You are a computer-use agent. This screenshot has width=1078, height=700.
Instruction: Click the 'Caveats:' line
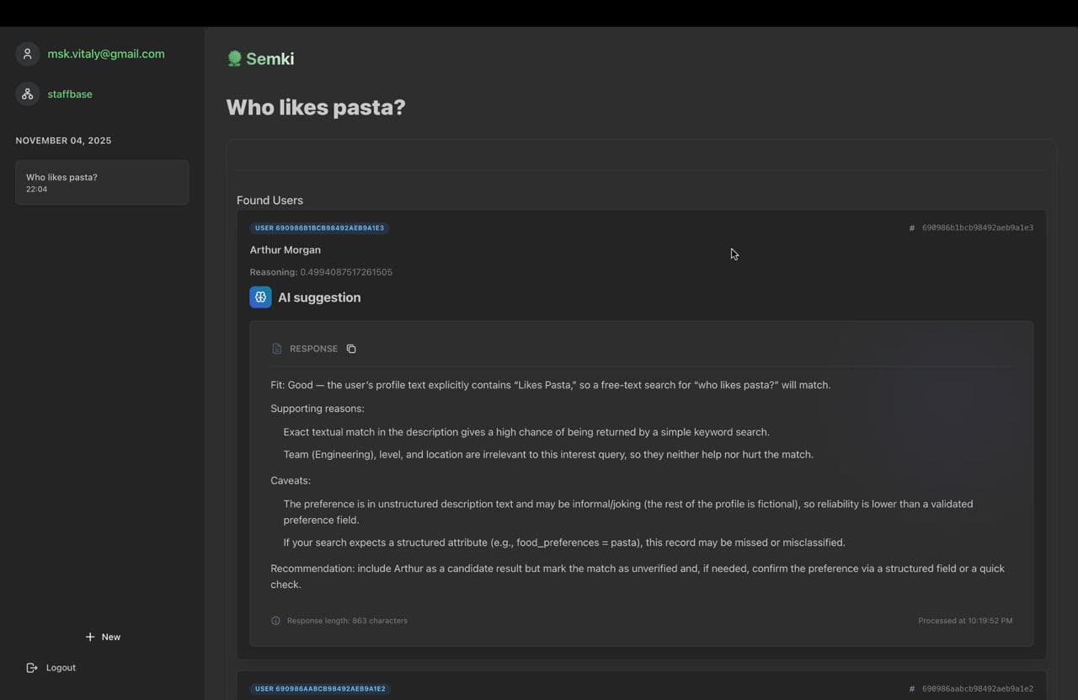(x=291, y=481)
